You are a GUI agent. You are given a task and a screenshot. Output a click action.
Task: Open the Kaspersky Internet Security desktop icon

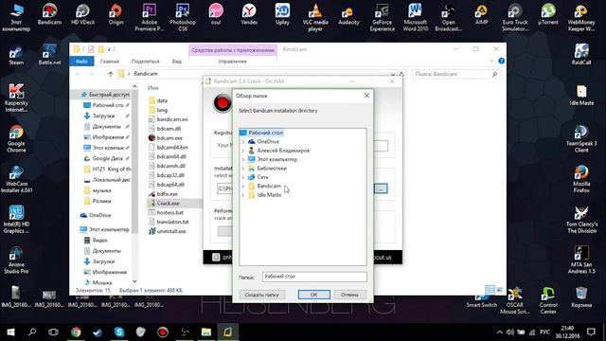click(16, 98)
